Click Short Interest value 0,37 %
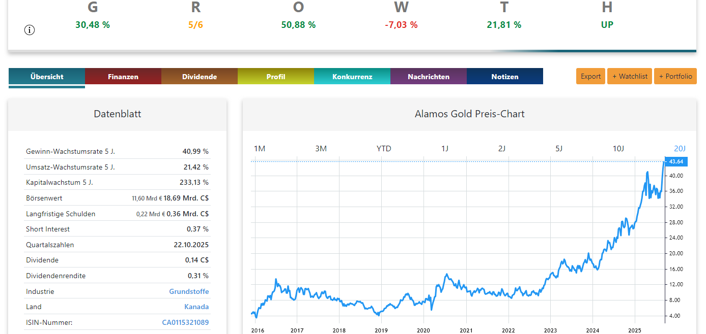 tap(197, 229)
